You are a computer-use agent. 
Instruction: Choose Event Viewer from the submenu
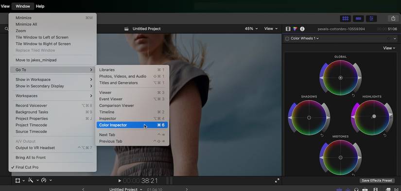(132, 99)
